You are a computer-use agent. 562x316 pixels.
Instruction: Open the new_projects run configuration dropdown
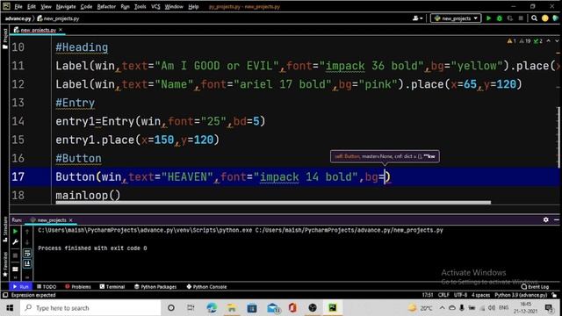click(456, 18)
